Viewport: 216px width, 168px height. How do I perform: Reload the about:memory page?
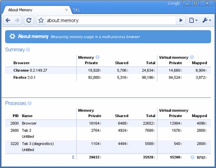[x=29, y=20]
